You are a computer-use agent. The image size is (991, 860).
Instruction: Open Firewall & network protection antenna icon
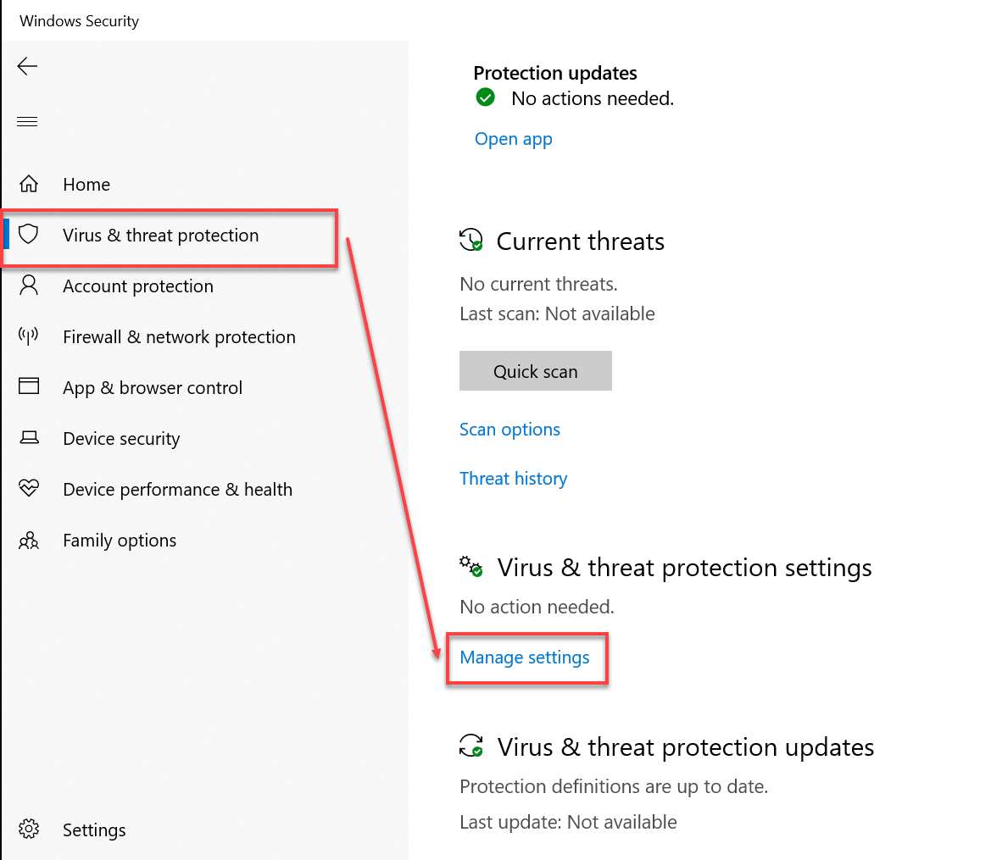pyautogui.click(x=29, y=336)
